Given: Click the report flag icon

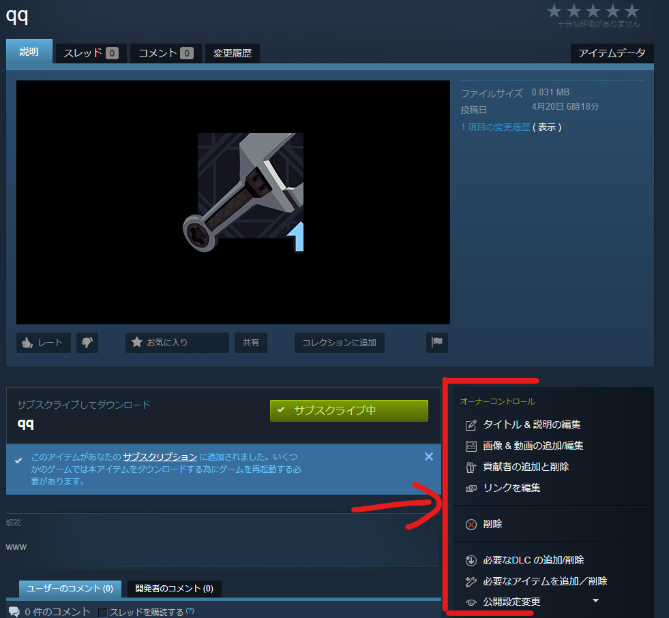Looking at the screenshot, I should click(437, 343).
